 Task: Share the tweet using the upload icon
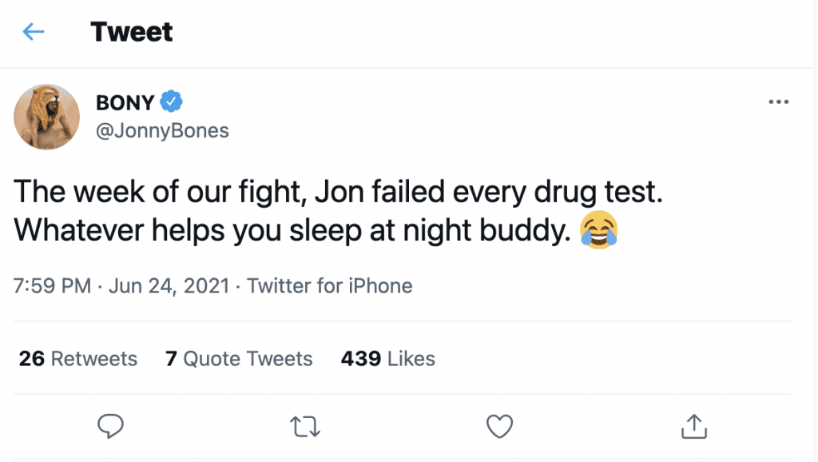tap(694, 427)
